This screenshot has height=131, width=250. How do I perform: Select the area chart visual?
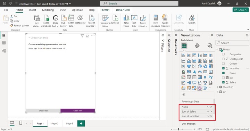(189, 61)
